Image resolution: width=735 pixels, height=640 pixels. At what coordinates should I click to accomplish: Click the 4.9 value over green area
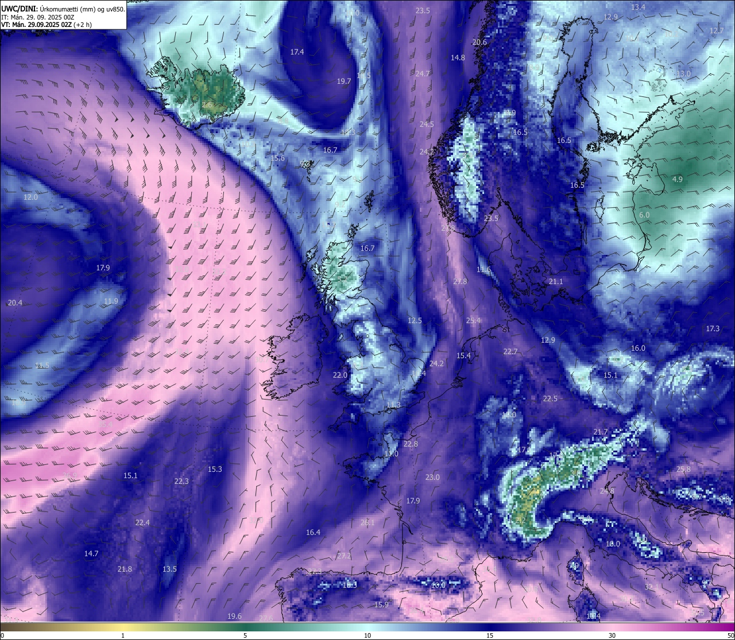point(678,180)
